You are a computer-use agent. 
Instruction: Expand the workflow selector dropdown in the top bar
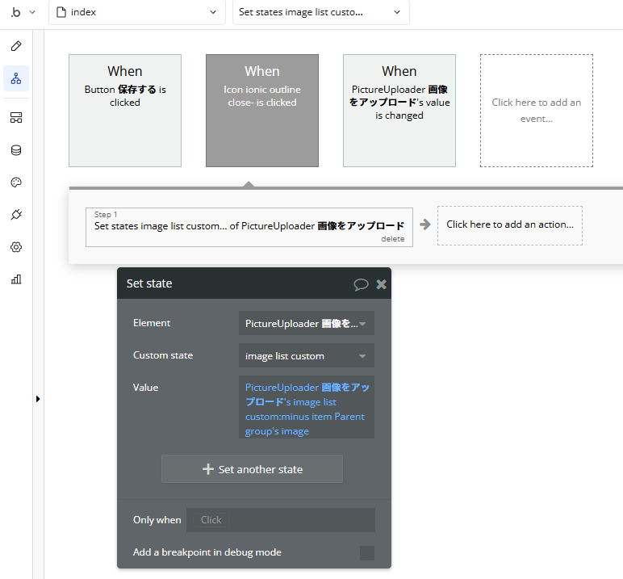coord(320,12)
